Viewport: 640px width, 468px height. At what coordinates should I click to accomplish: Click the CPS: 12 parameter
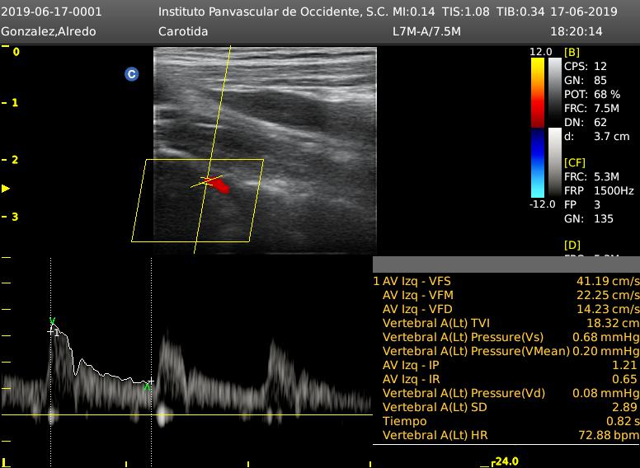(586, 66)
